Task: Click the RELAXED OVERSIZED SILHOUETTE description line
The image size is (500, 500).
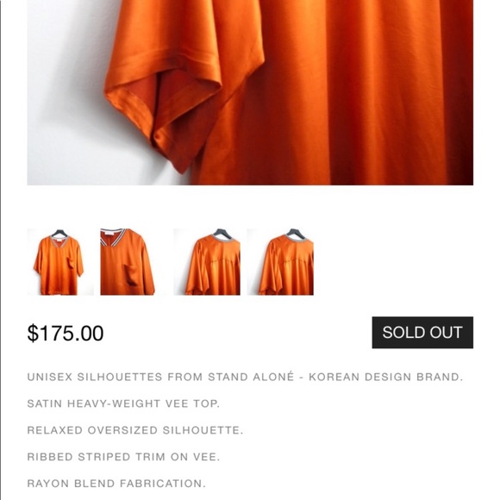Action: [x=135, y=430]
